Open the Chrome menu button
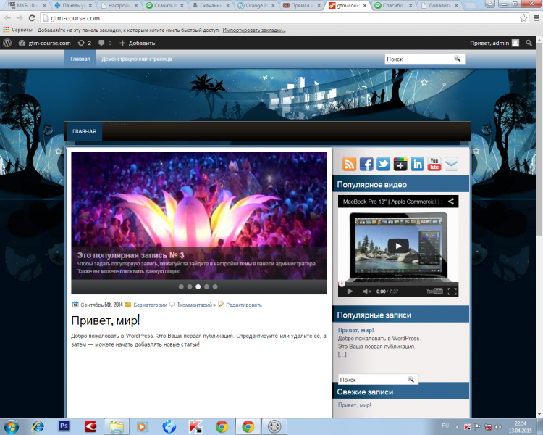Image resolution: width=543 pixels, height=435 pixels. pyautogui.click(x=536, y=18)
